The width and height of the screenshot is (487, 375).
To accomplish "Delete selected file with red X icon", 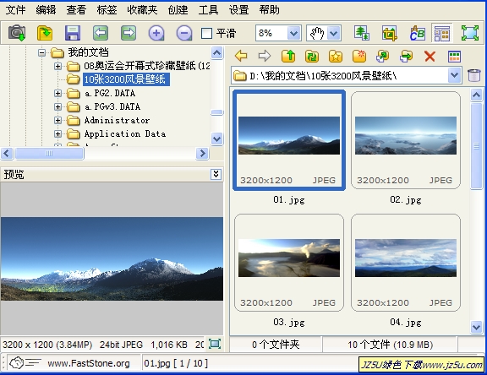I will [x=430, y=56].
